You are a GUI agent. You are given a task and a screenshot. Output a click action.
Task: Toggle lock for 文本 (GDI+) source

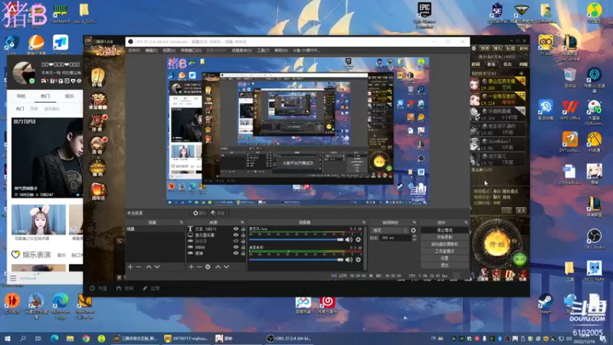(x=243, y=229)
